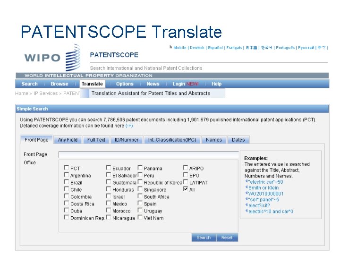Image resolution: width=340 pixels, height=255 pixels.
Task: Open the Help menu
Action: pos(216,84)
